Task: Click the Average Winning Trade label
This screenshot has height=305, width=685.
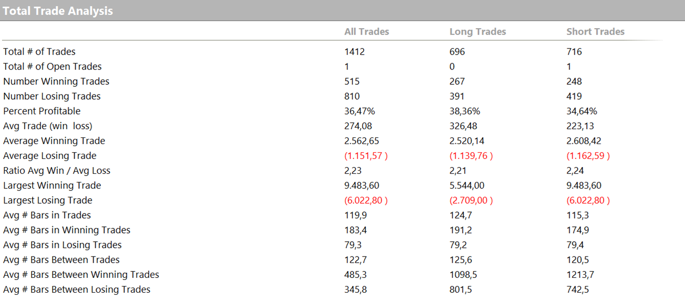Action: point(54,140)
